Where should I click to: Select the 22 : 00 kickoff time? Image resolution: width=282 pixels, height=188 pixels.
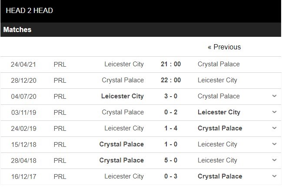click(x=171, y=80)
